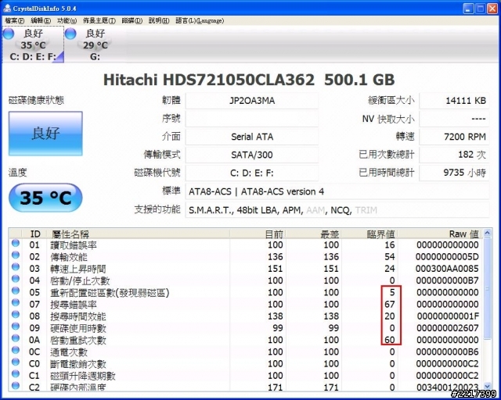This screenshot has width=501, height=400.
Task: Click the status orb of row C1 磁頭升降週期數
Action: pyautogui.click(x=16, y=374)
